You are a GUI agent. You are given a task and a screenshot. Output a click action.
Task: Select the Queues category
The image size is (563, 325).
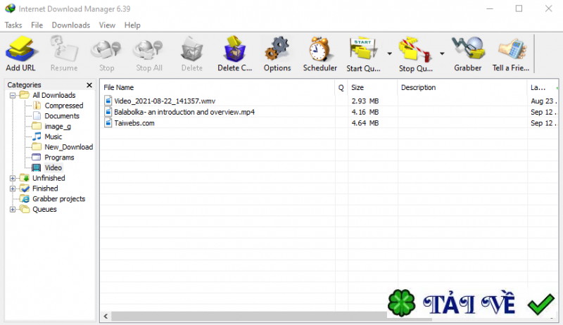pos(44,209)
